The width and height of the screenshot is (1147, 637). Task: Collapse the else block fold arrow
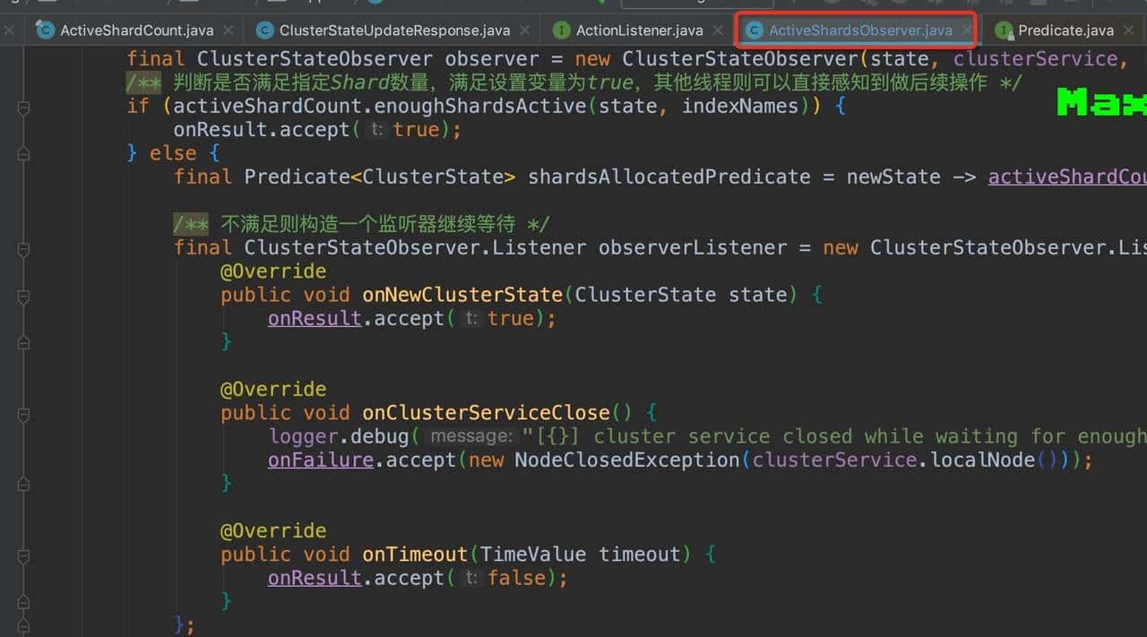(x=22, y=152)
